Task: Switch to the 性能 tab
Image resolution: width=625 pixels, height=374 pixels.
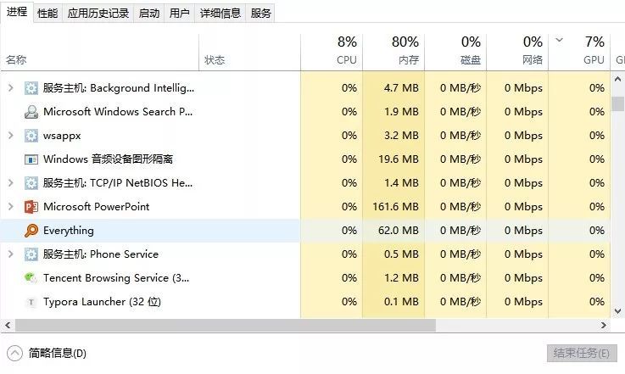Action: pyautogui.click(x=47, y=14)
